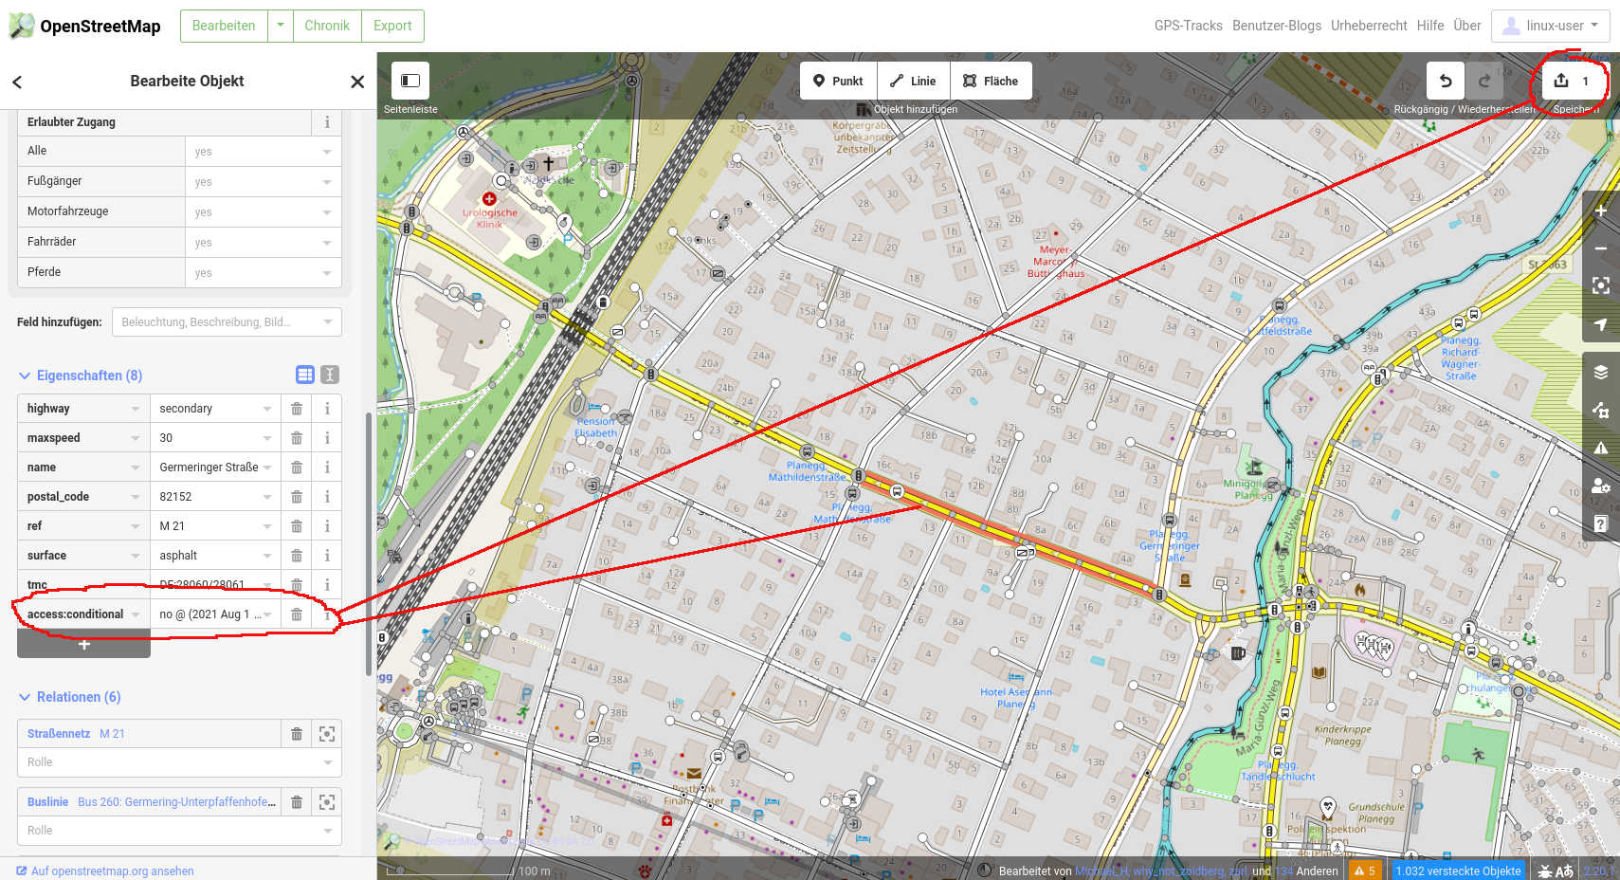Select the Linie draw tool

tap(914, 81)
